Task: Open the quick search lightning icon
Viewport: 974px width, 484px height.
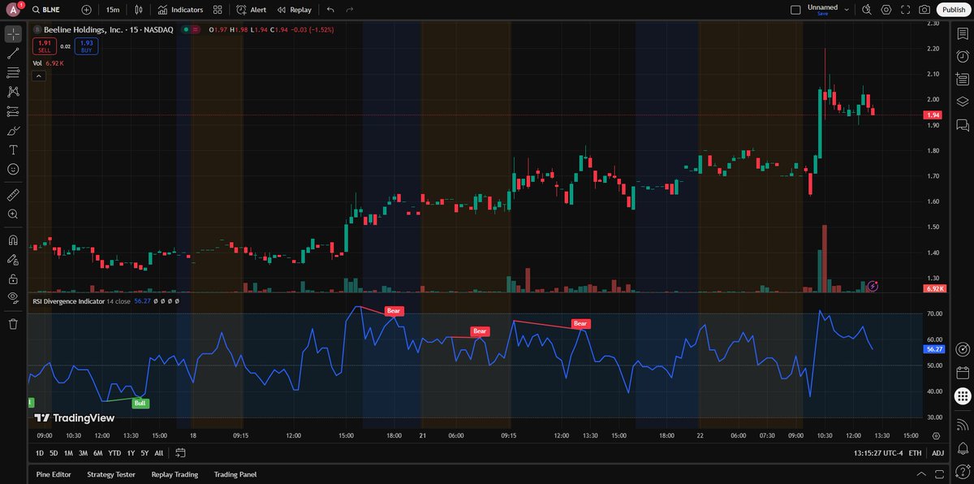Action: click(866, 10)
